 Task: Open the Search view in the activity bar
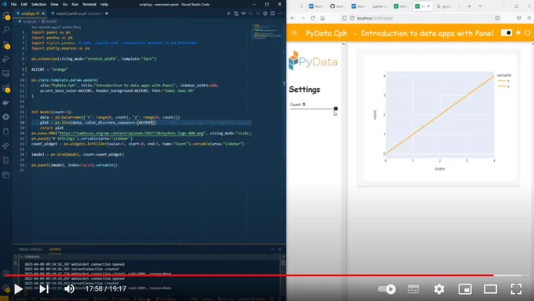5,30
